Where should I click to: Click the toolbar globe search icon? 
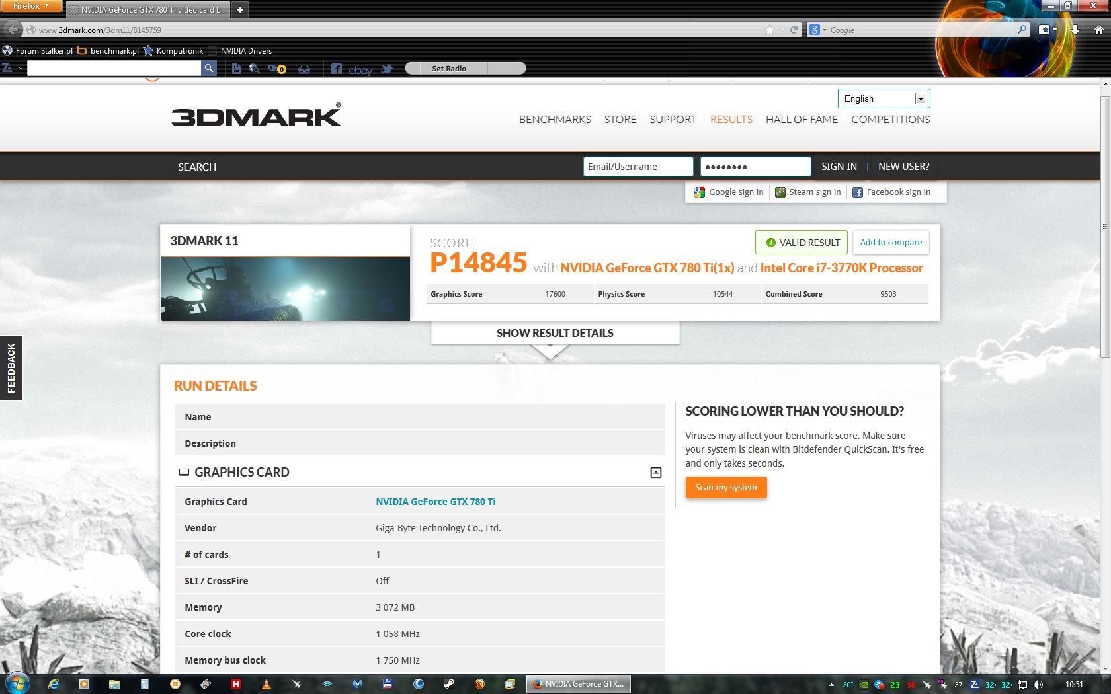[254, 69]
